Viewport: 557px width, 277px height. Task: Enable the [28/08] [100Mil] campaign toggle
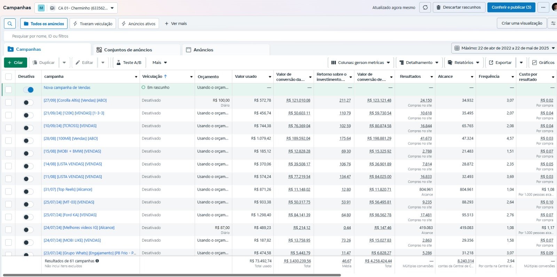click(28, 141)
